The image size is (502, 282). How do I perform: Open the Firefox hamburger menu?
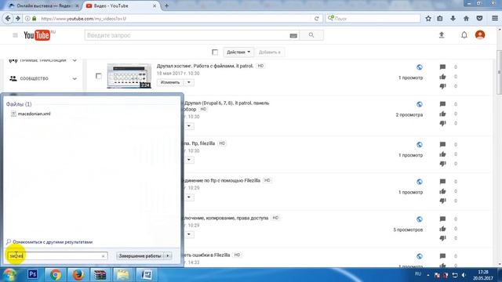point(495,19)
